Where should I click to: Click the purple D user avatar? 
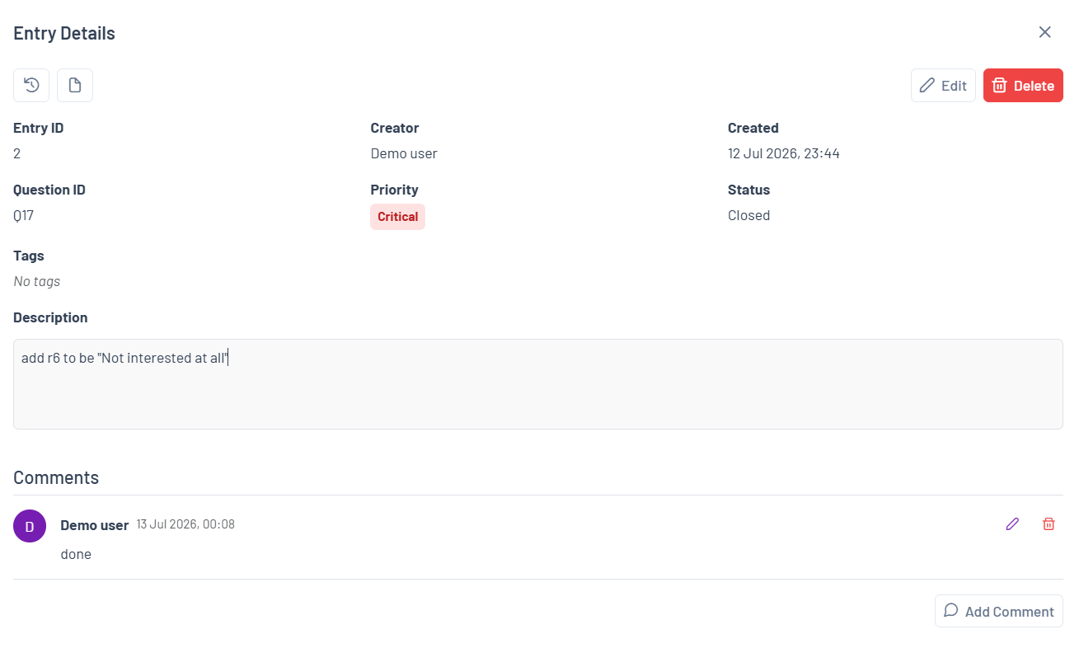(x=30, y=526)
